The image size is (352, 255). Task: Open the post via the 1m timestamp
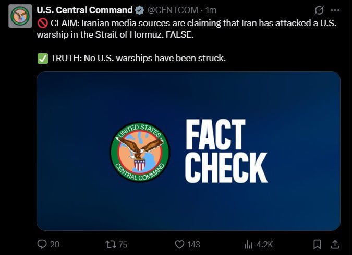coord(211,10)
